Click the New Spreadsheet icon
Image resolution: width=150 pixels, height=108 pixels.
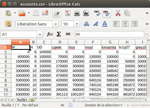coord(8,13)
